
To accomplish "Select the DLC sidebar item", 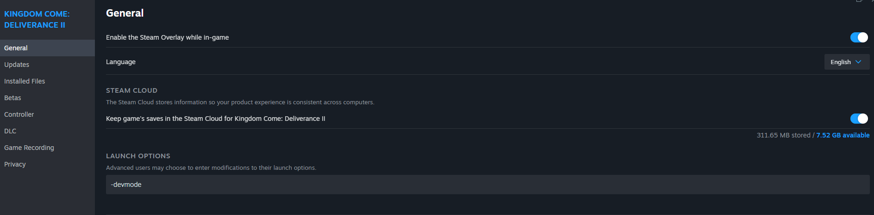I will pos(10,131).
